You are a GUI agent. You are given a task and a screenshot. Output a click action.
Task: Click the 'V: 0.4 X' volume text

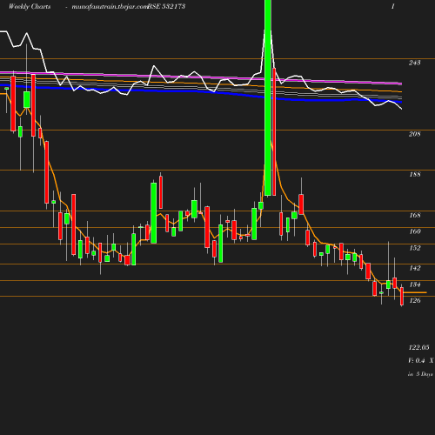tap(421, 360)
